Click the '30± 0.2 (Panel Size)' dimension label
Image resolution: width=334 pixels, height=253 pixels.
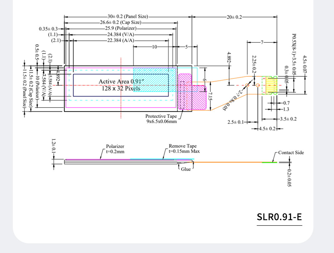pos(128,17)
